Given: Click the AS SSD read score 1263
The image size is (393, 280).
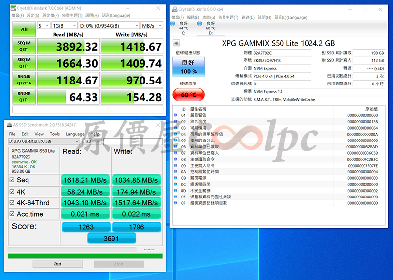Looking at the screenshot, I should tap(86, 227).
